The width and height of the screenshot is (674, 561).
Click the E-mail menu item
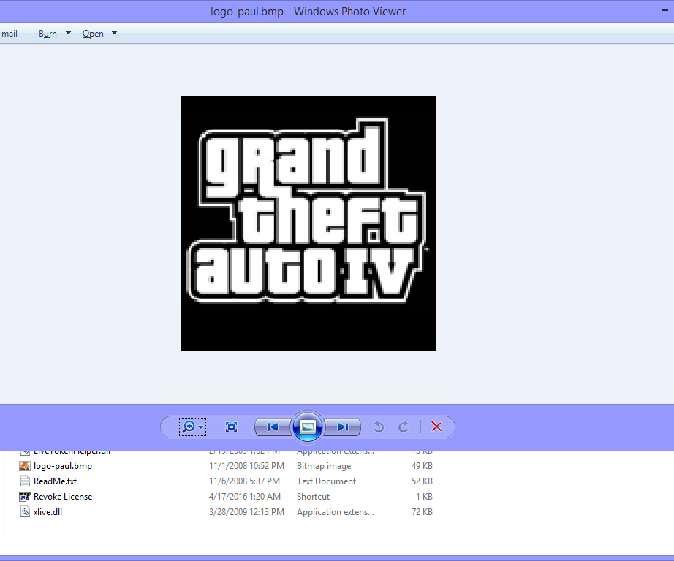click(x=7, y=33)
